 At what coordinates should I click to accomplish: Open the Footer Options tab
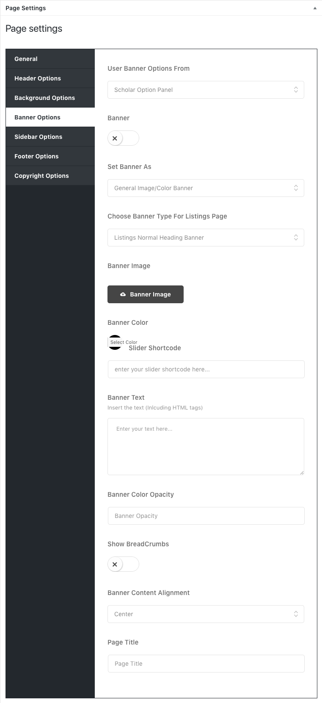click(x=50, y=156)
